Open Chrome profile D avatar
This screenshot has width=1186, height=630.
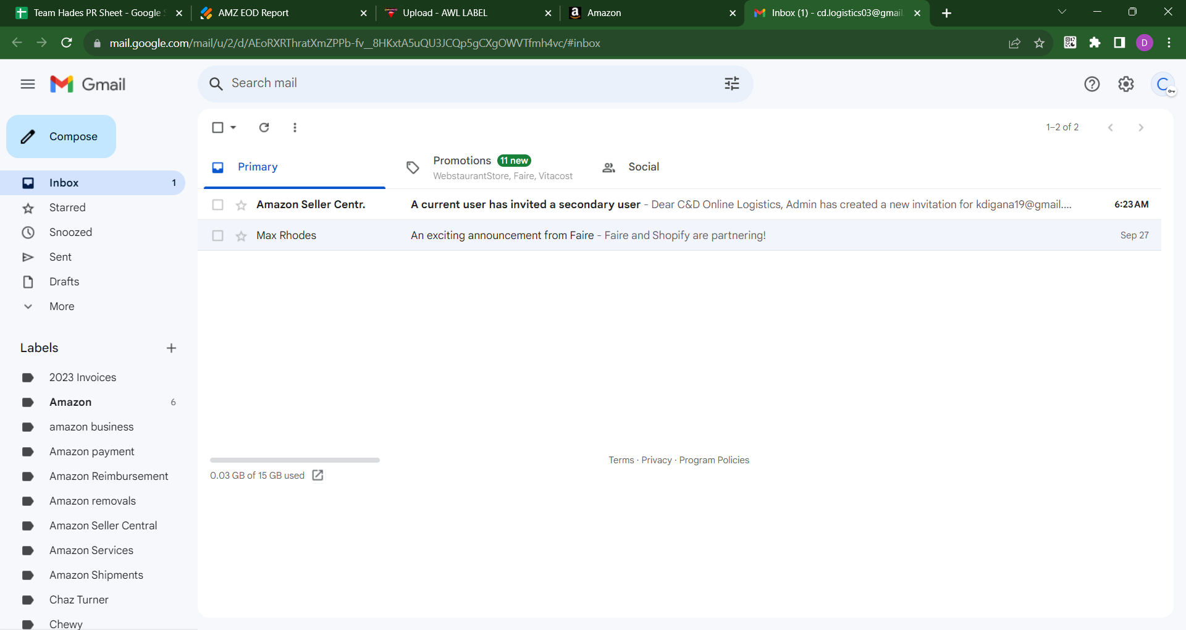[1145, 43]
